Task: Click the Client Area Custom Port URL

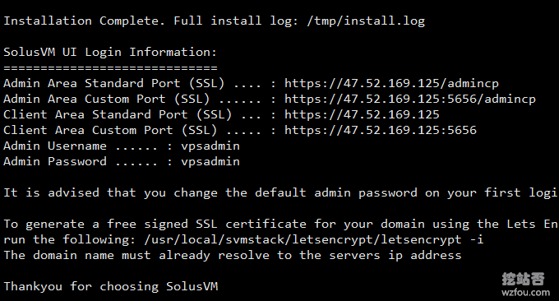Action: coord(381,131)
